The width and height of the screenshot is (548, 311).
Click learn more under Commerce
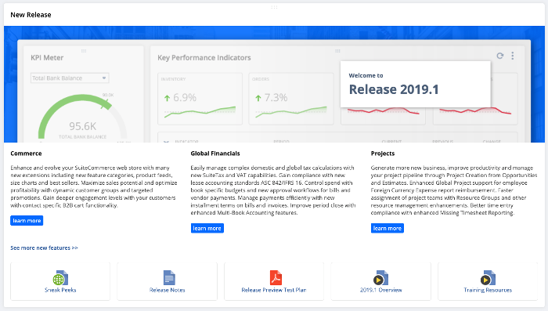point(27,220)
